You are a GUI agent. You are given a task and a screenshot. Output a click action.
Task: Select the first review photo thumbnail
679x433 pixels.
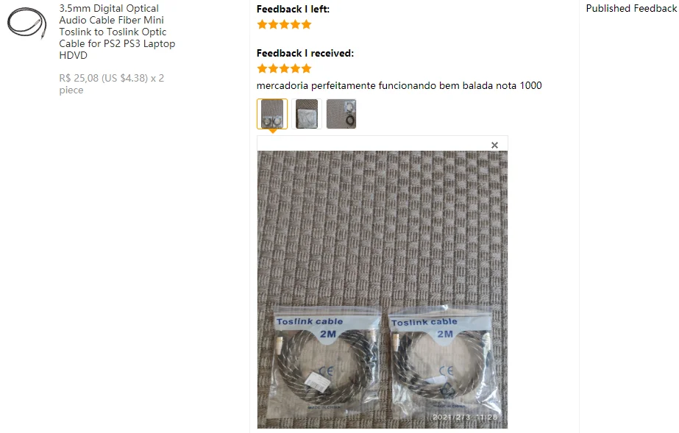(272, 114)
